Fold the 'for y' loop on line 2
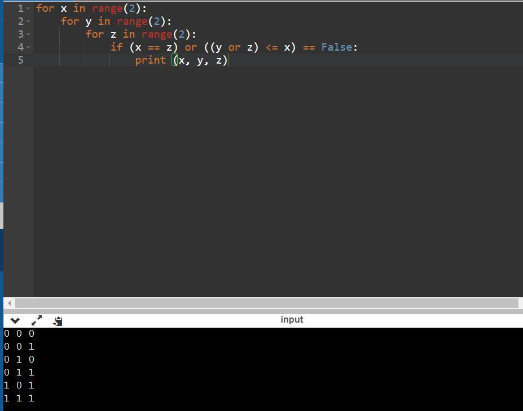Image resolution: width=523 pixels, height=411 pixels. pyautogui.click(x=28, y=22)
